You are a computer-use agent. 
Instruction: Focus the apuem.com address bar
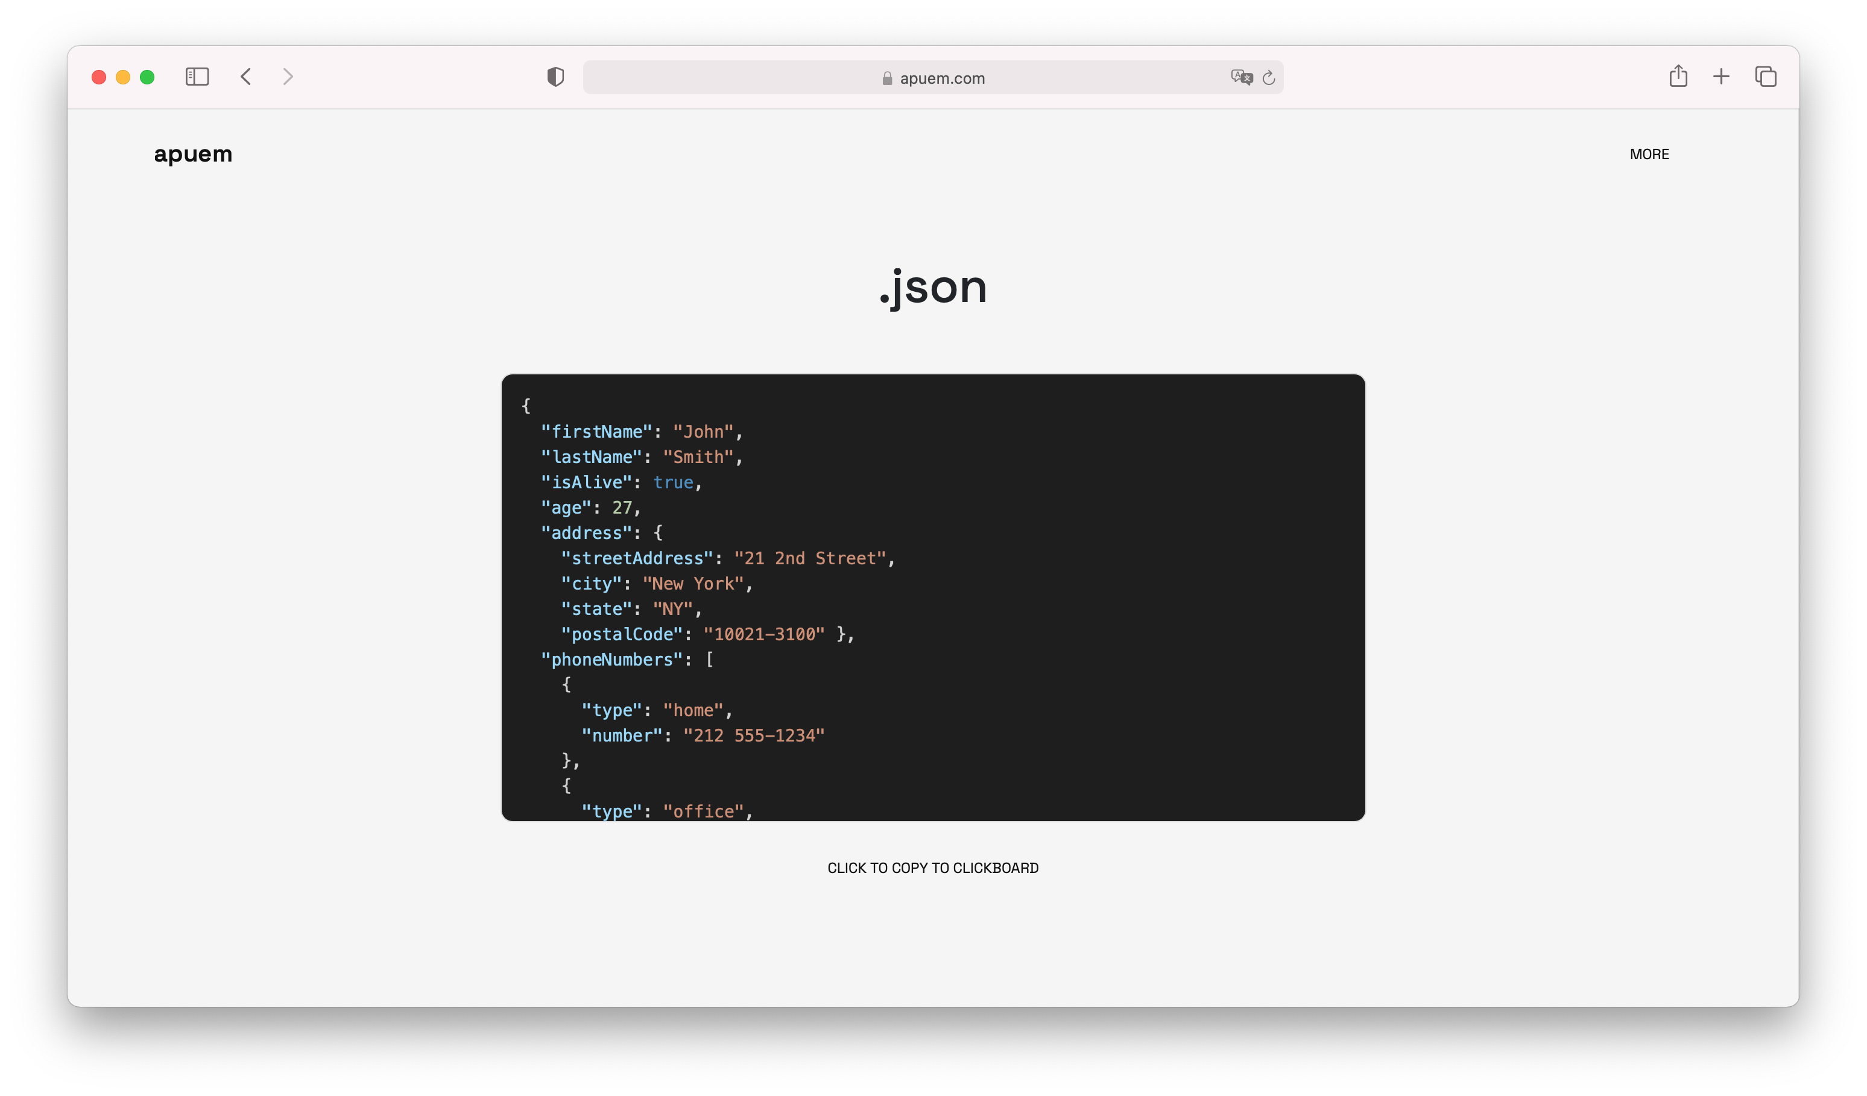942,78
